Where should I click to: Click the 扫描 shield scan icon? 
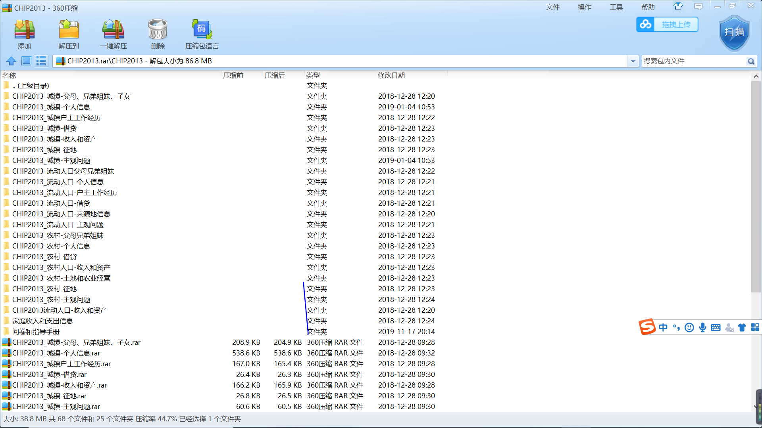click(x=734, y=33)
